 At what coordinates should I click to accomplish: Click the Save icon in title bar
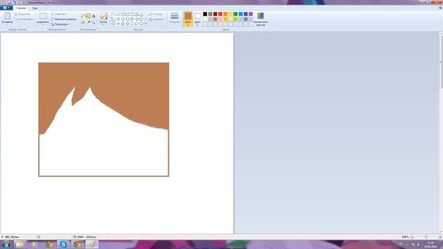(x=9, y=2)
